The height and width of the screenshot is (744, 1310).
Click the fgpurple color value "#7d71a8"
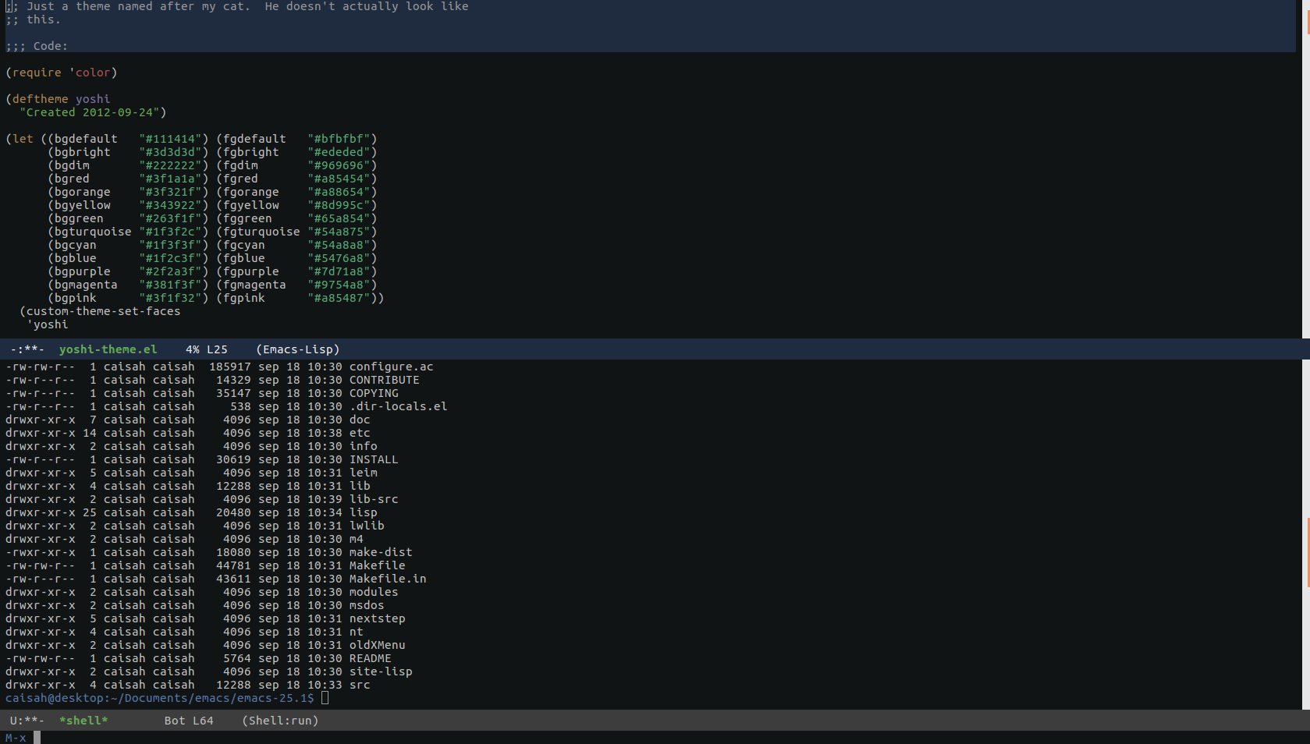pyautogui.click(x=339, y=271)
